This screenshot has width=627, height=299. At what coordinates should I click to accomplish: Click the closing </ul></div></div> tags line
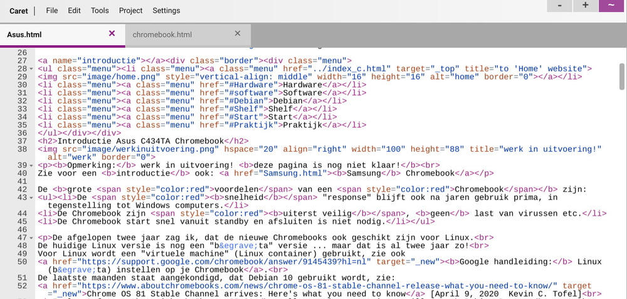79,133
